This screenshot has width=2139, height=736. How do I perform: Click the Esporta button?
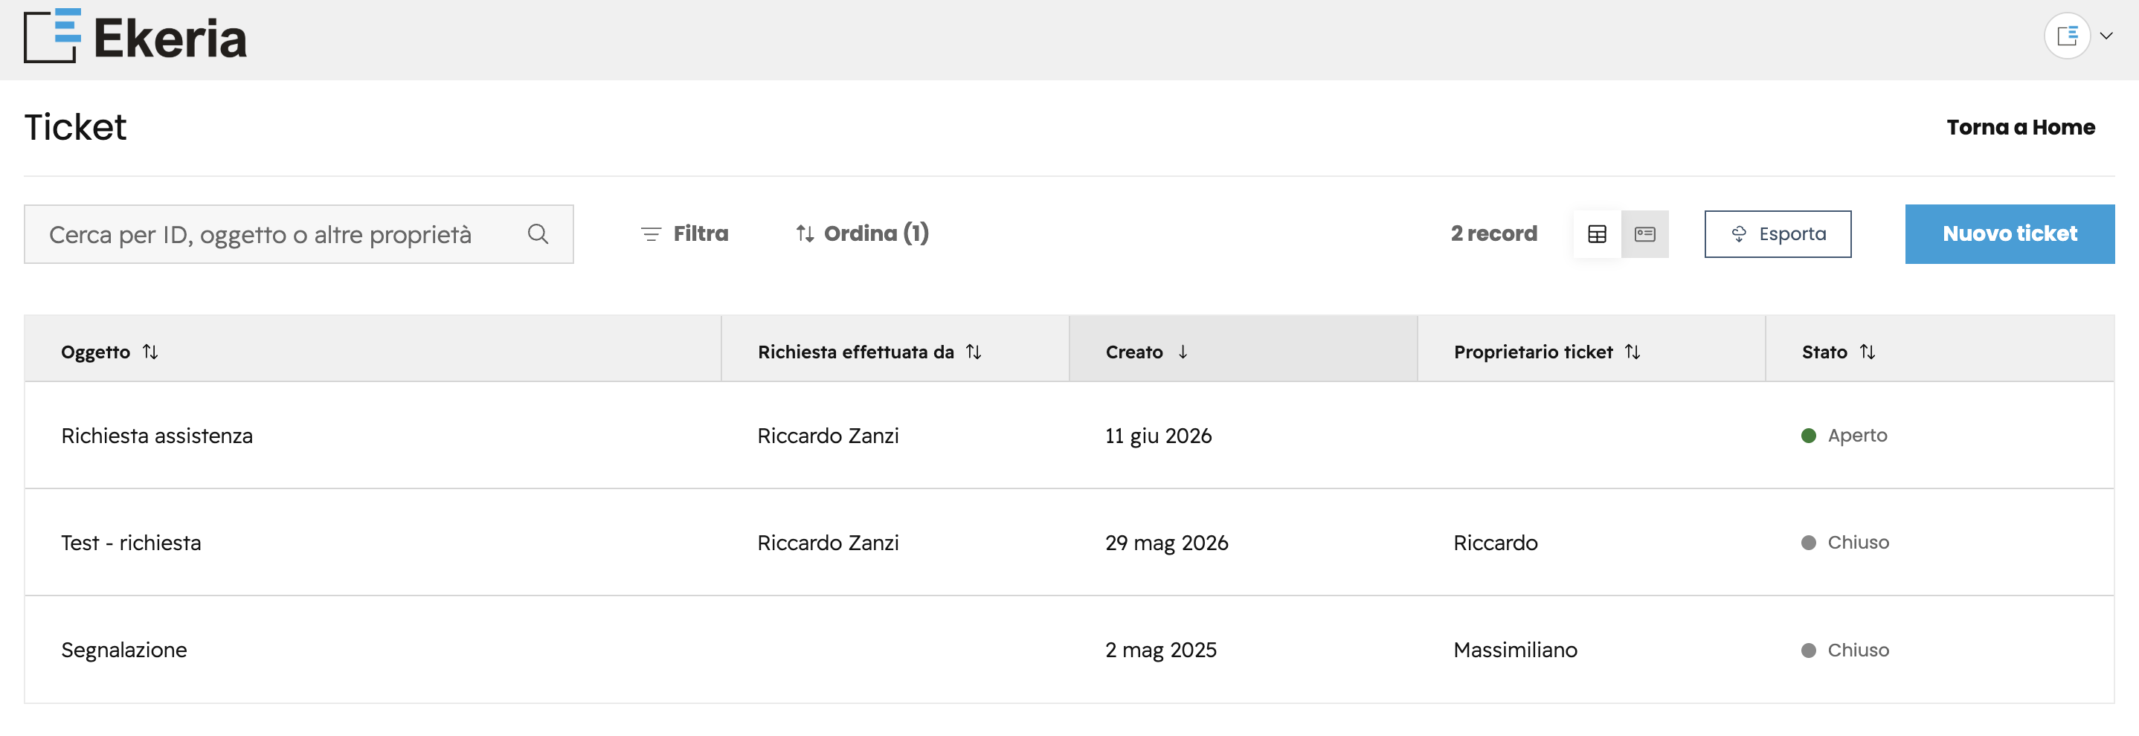pos(1778,234)
